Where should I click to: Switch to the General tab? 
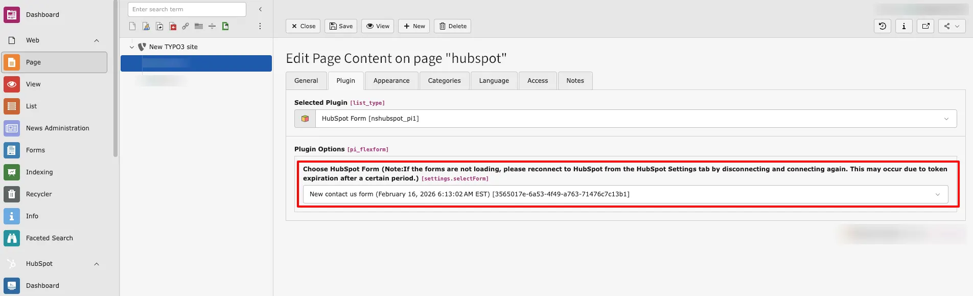tap(306, 81)
